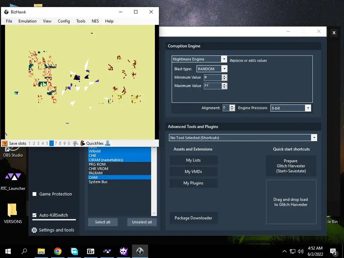Select the VERSIONS folder on desktop
Image resolution: width=344 pixels, height=258 pixels.
point(13,213)
